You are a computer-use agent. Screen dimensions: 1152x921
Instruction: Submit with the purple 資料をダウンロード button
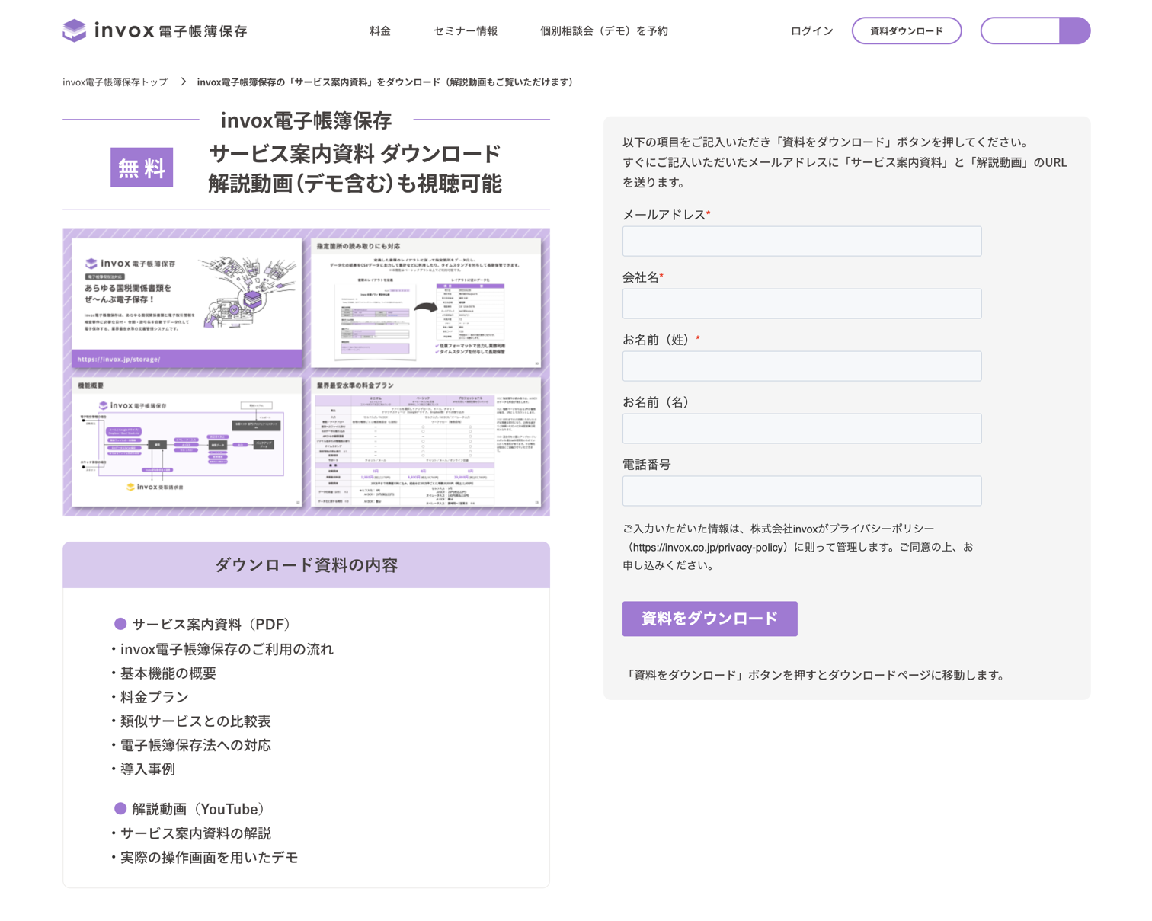click(709, 619)
